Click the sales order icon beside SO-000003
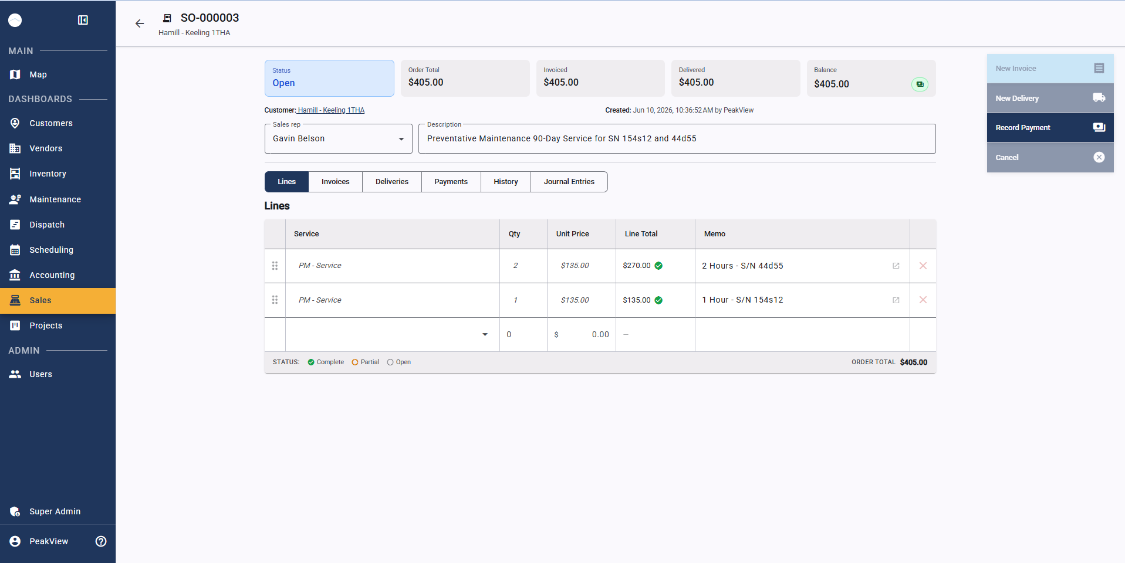Screen dimensions: 1125x563 click(x=167, y=18)
